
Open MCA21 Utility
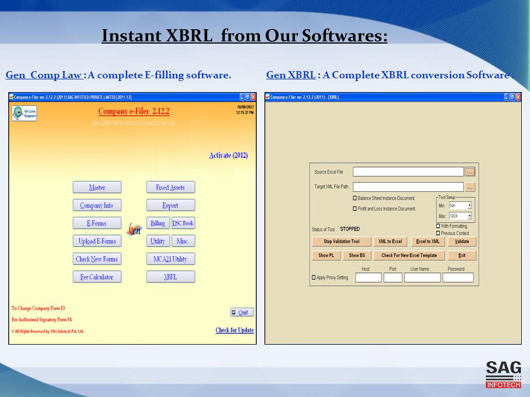(x=171, y=259)
